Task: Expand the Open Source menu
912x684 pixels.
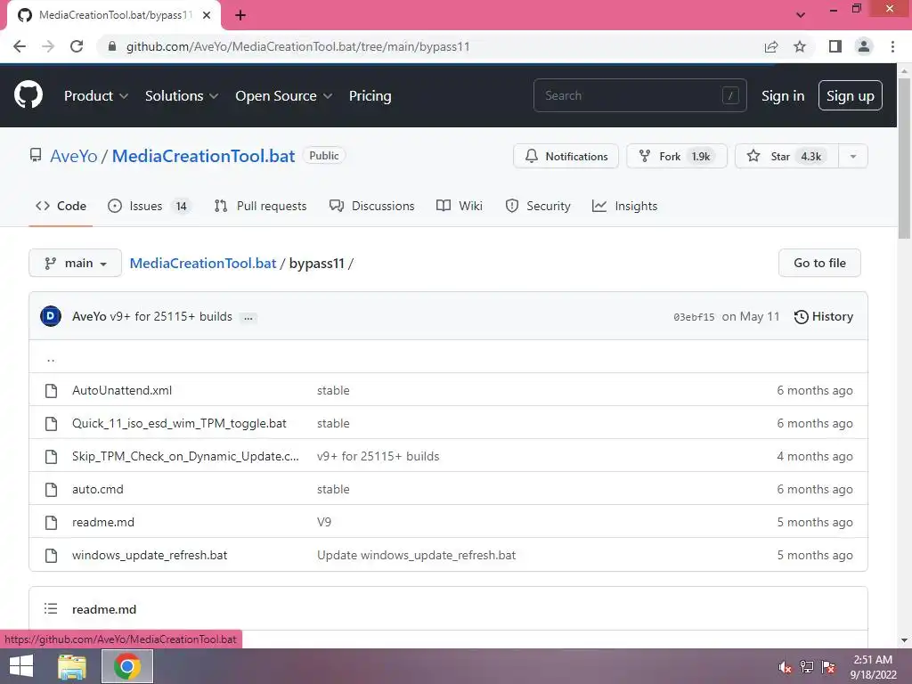Action: click(x=283, y=96)
